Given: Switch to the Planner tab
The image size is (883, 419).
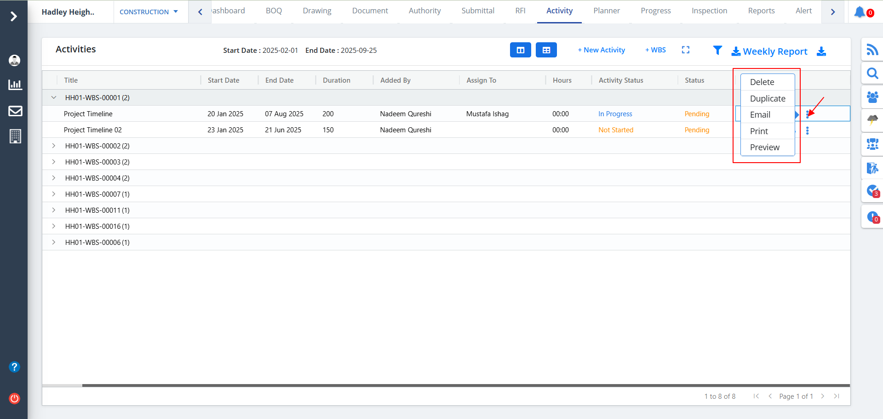Looking at the screenshot, I should point(606,11).
